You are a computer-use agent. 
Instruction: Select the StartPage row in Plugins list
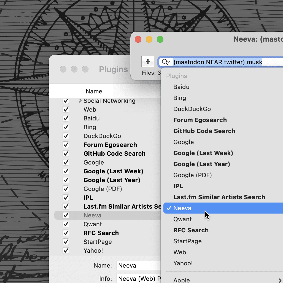point(107,242)
